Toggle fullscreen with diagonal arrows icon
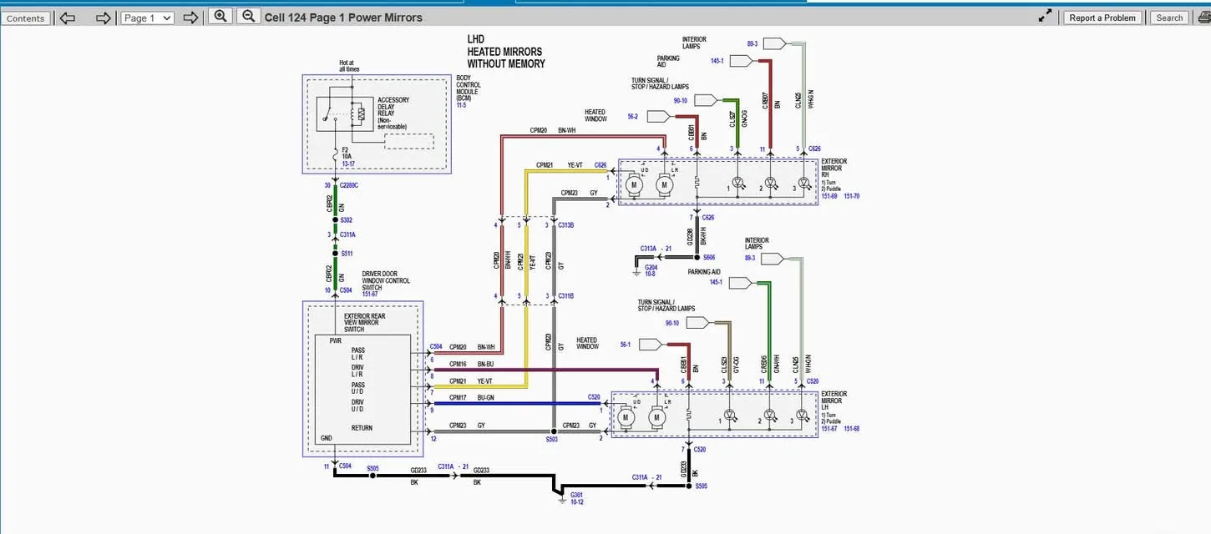This screenshot has height=534, width=1211. pyautogui.click(x=1045, y=16)
